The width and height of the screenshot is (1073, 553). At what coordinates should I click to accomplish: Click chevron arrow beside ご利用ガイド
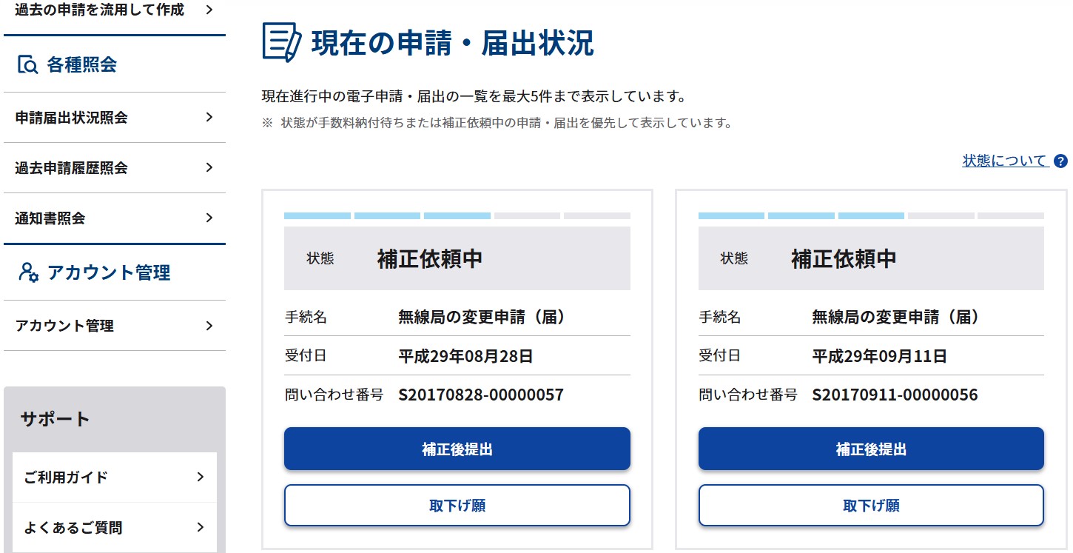click(201, 477)
